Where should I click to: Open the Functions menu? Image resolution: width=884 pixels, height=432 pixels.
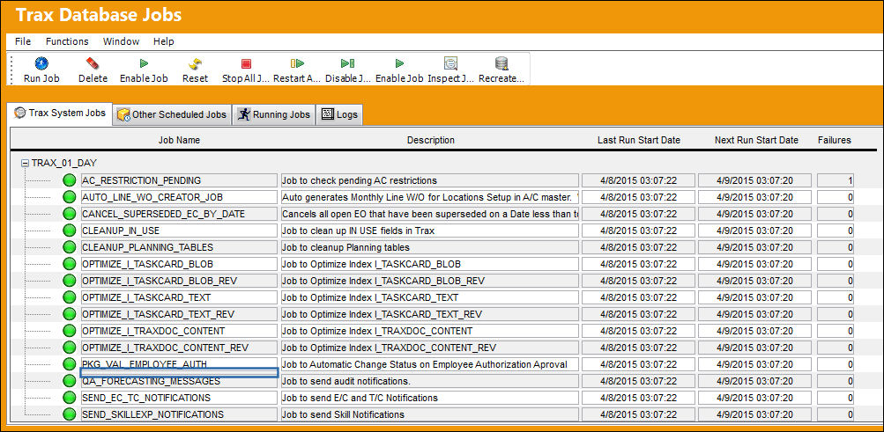[x=67, y=41]
